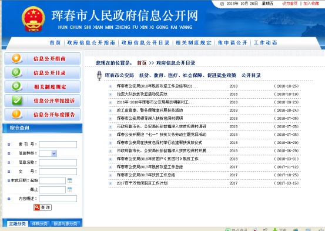Open 信息公开年度报告 sidebar button
The height and width of the screenshot is (231, 325).
click(42, 115)
